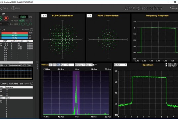Click the 1970.1.1 timestamp text

pos(15,65)
